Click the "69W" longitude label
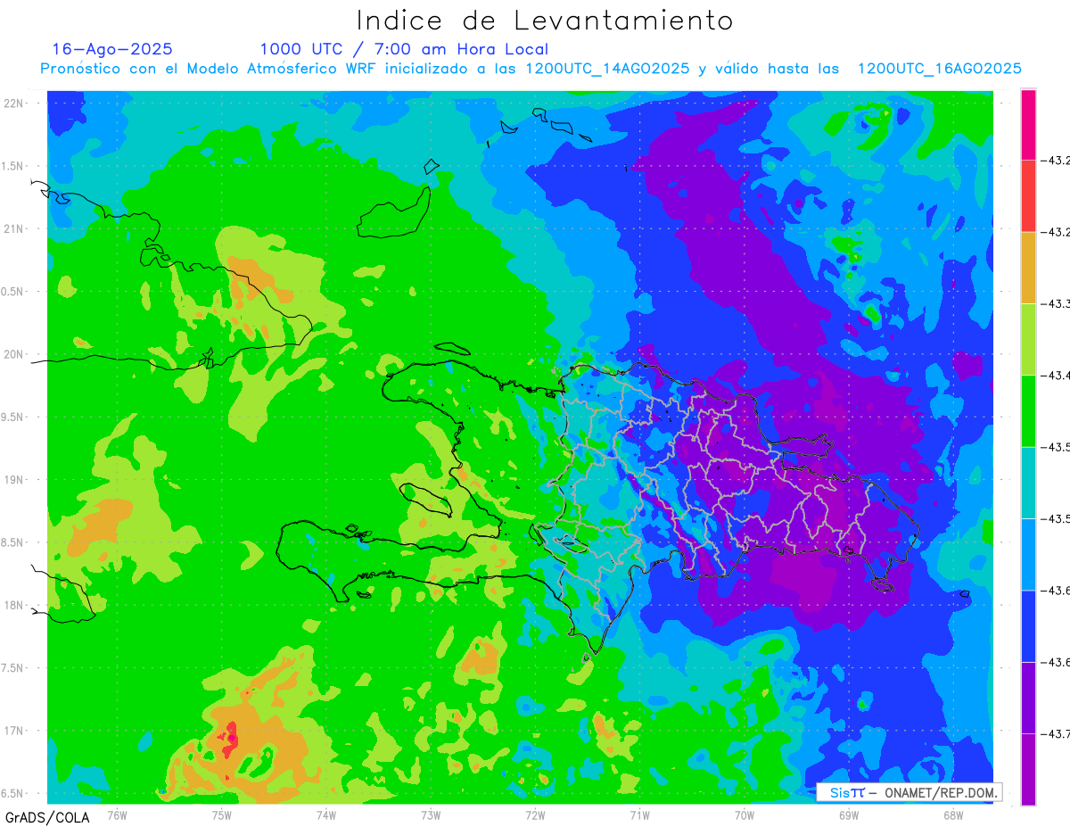 click(x=848, y=815)
